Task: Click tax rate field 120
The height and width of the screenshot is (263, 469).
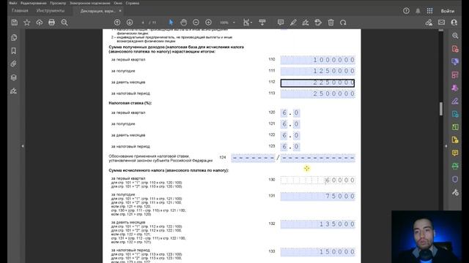Action: [x=290, y=113]
